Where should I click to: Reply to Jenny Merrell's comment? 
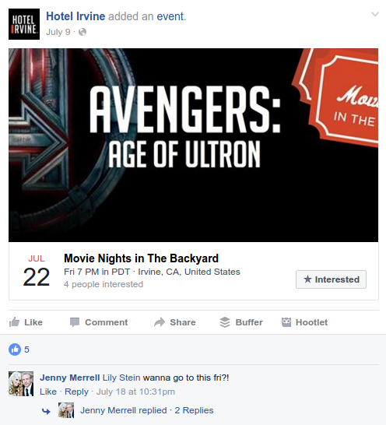pyautogui.click(x=76, y=392)
